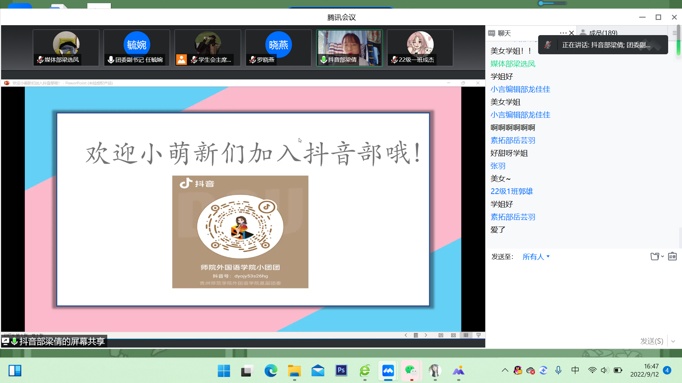Screen dimensions: 682x383
Task: Select participant tile 媒体部梁选凤
Action: tap(66, 48)
